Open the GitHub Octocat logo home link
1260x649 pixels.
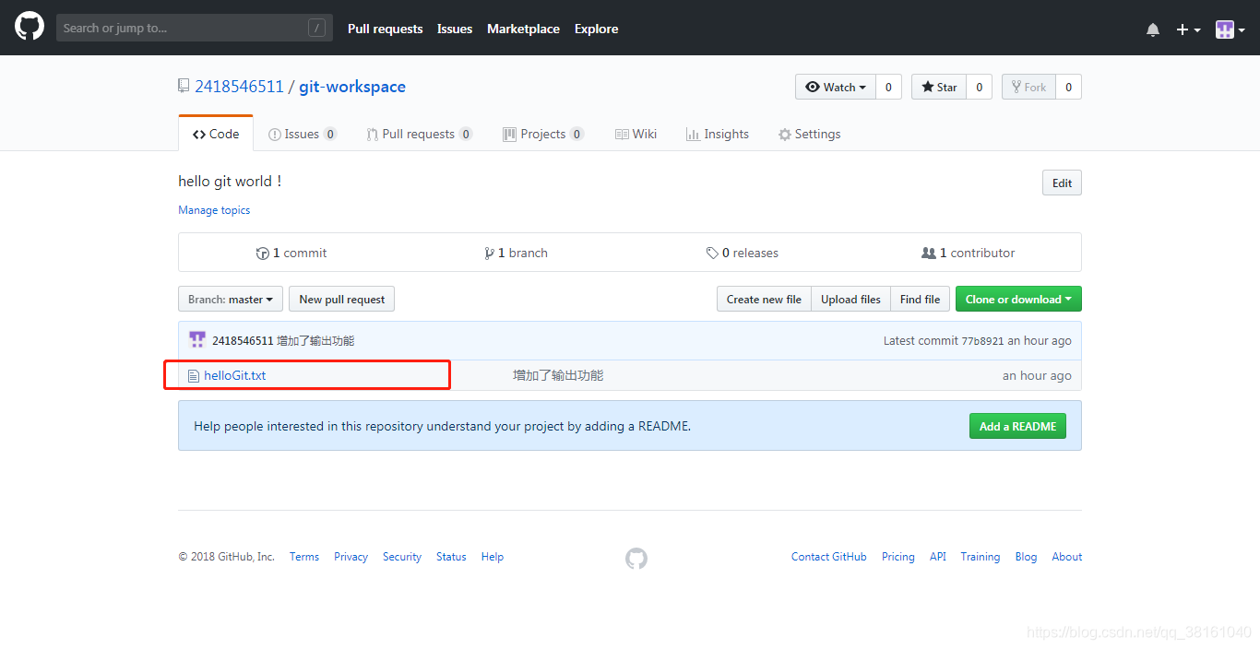(x=30, y=27)
